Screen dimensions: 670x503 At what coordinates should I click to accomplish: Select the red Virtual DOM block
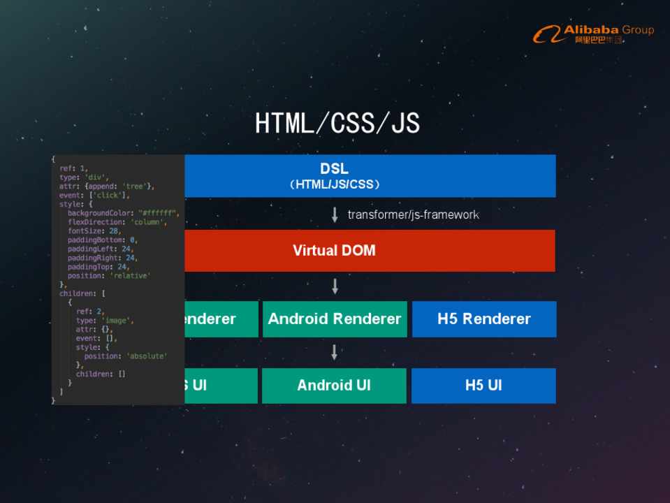[369, 250]
